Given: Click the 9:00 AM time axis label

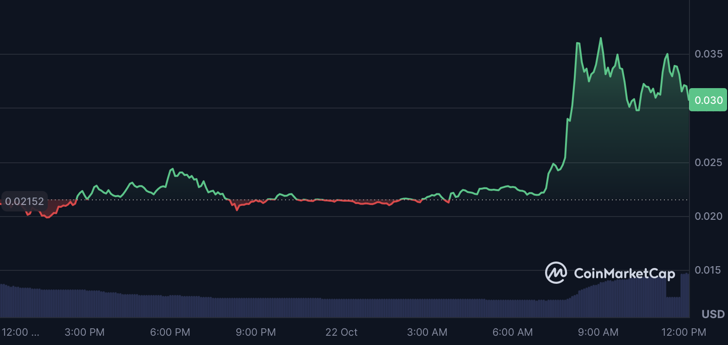Looking at the screenshot, I should click(598, 332).
